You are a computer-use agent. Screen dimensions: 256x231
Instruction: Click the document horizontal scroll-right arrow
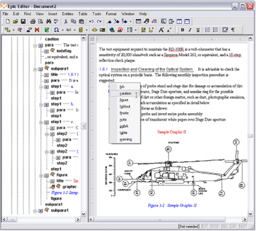[245, 220]
